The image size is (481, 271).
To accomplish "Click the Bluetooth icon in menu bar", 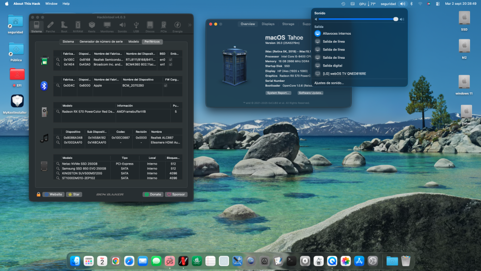I will tap(412, 4).
